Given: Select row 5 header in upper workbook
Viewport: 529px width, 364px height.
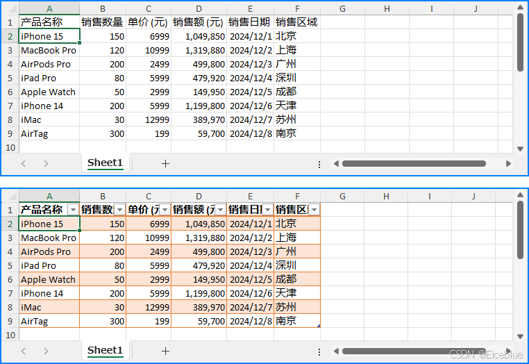Looking at the screenshot, I should pos(10,78).
